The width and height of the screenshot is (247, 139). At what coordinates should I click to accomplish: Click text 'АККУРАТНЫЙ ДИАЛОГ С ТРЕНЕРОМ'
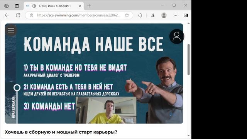[x=51, y=75]
